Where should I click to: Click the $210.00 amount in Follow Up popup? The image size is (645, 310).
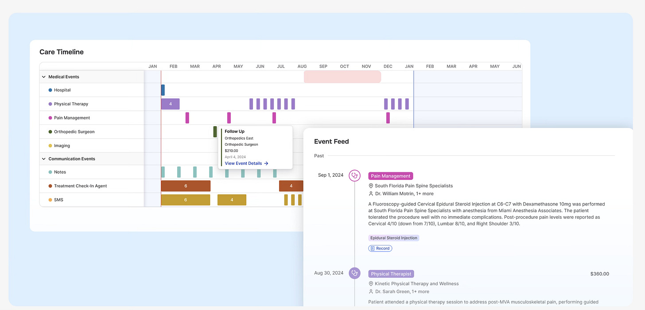(x=231, y=151)
